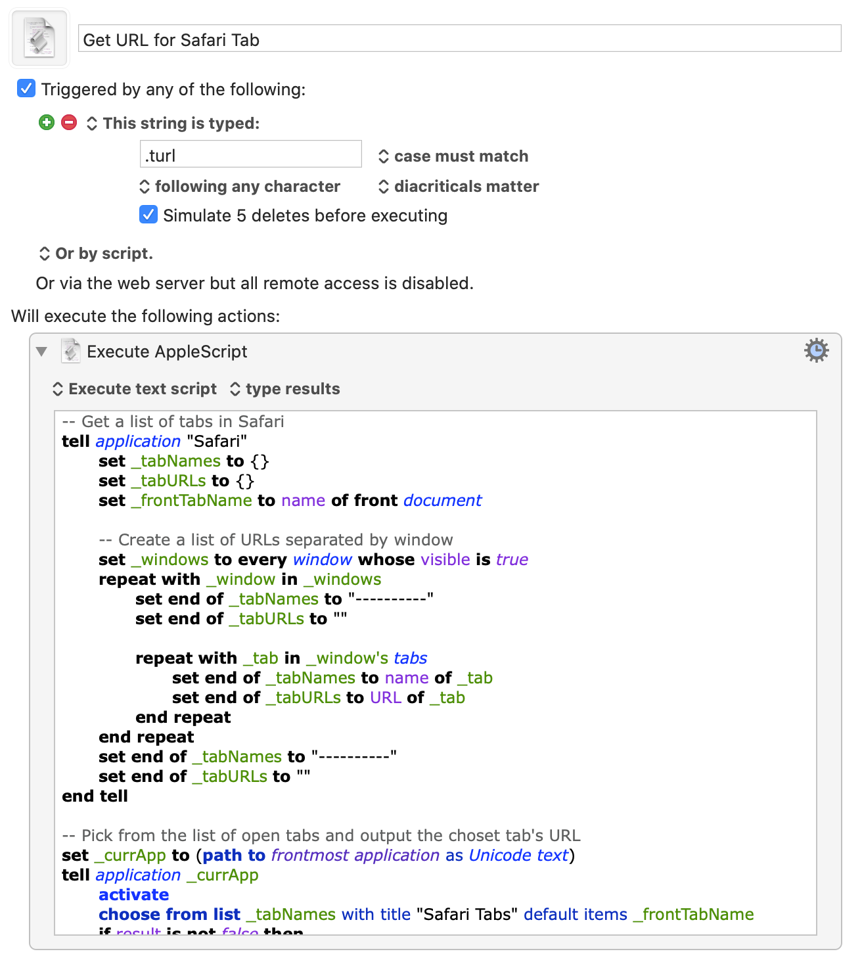Open the action gear menu
This screenshot has width=862, height=962.
816,350
